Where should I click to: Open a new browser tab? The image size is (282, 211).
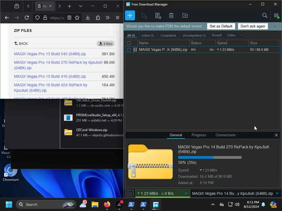[x=70, y=6]
